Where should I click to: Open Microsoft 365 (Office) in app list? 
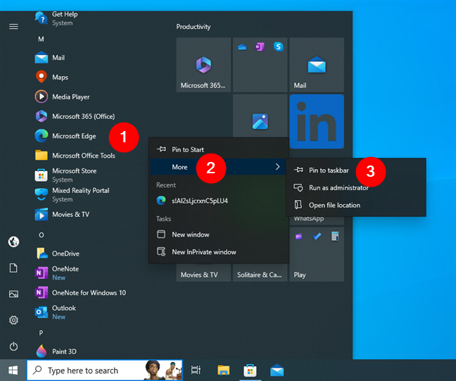click(x=82, y=117)
